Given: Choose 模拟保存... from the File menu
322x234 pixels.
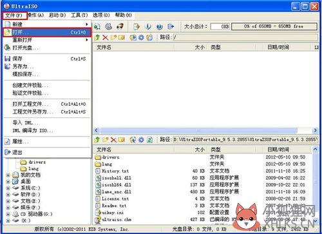Looking at the screenshot, I should pos(47,74).
